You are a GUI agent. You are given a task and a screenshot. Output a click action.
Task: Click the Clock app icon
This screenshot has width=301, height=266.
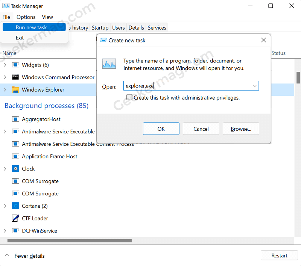point(15,169)
